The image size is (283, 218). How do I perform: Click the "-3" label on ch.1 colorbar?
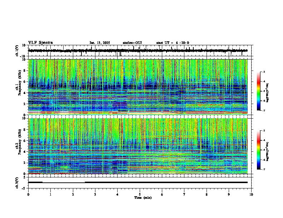pos(263,72)
